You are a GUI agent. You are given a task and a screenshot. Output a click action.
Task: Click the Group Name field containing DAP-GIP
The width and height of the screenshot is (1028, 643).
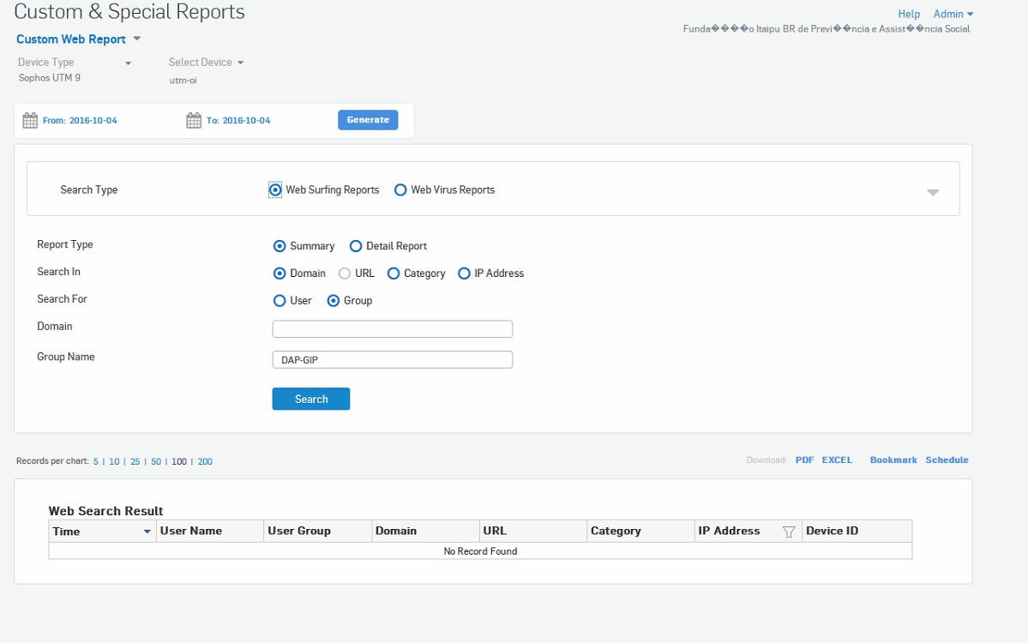coord(392,360)
